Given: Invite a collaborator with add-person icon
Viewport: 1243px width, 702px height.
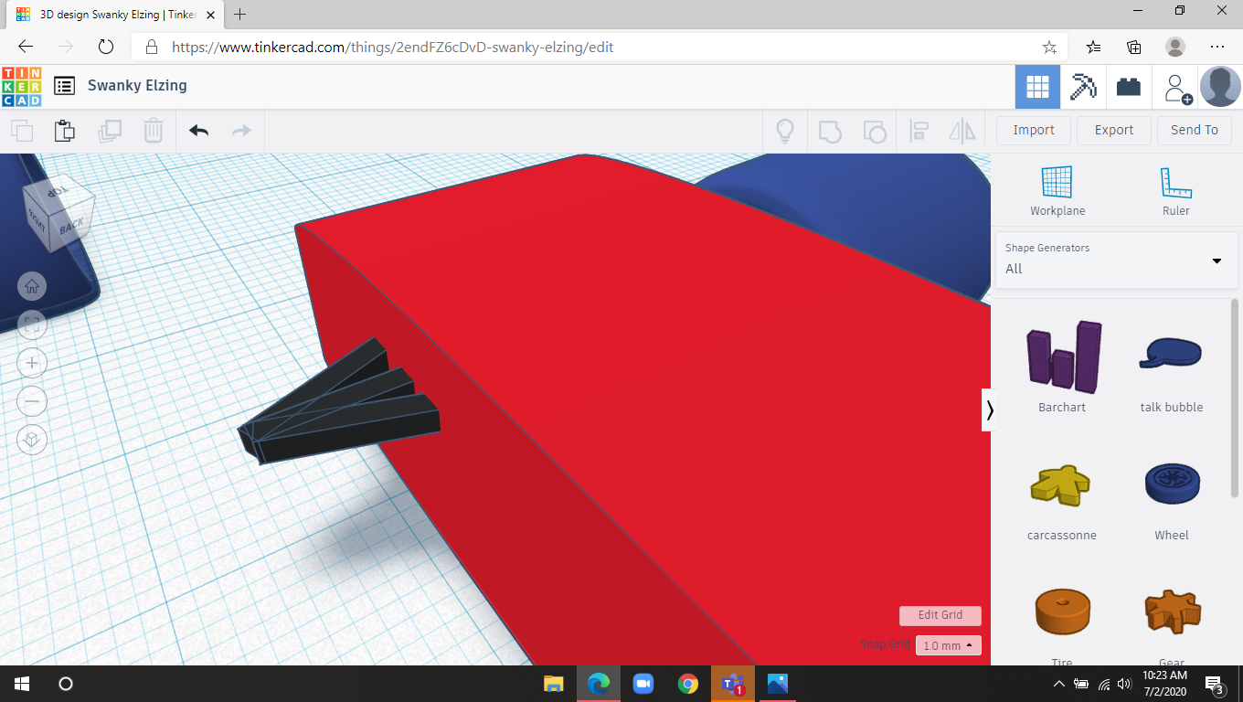Looking at the screenshot, I should pyautogui.click(x=1177, y=88).
